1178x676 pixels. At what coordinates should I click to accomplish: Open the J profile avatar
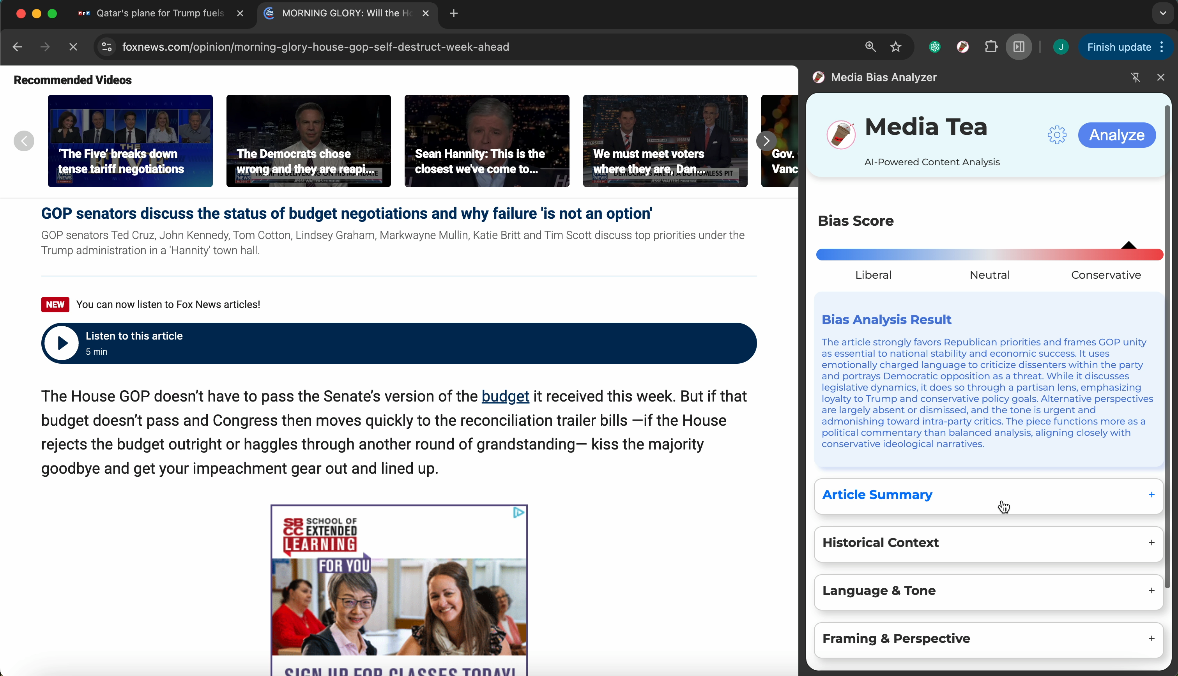coord(1061,47)
